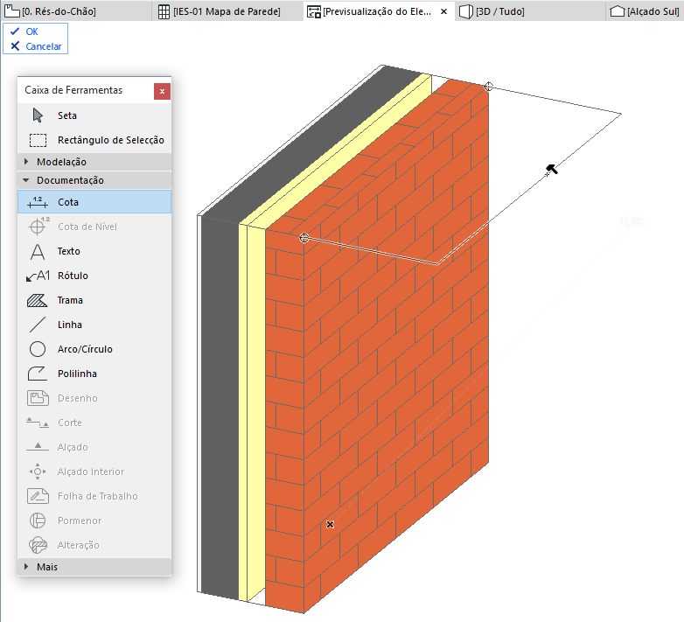The height and width of the screenshot is (622, 684).
Task: Click the black X marker on the brick wall
Action: tap(331, 524)
